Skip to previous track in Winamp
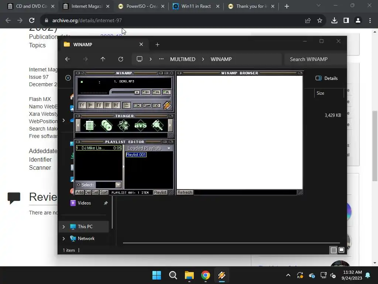This screenshot has width=378, height=284. (x=82, y=105)
